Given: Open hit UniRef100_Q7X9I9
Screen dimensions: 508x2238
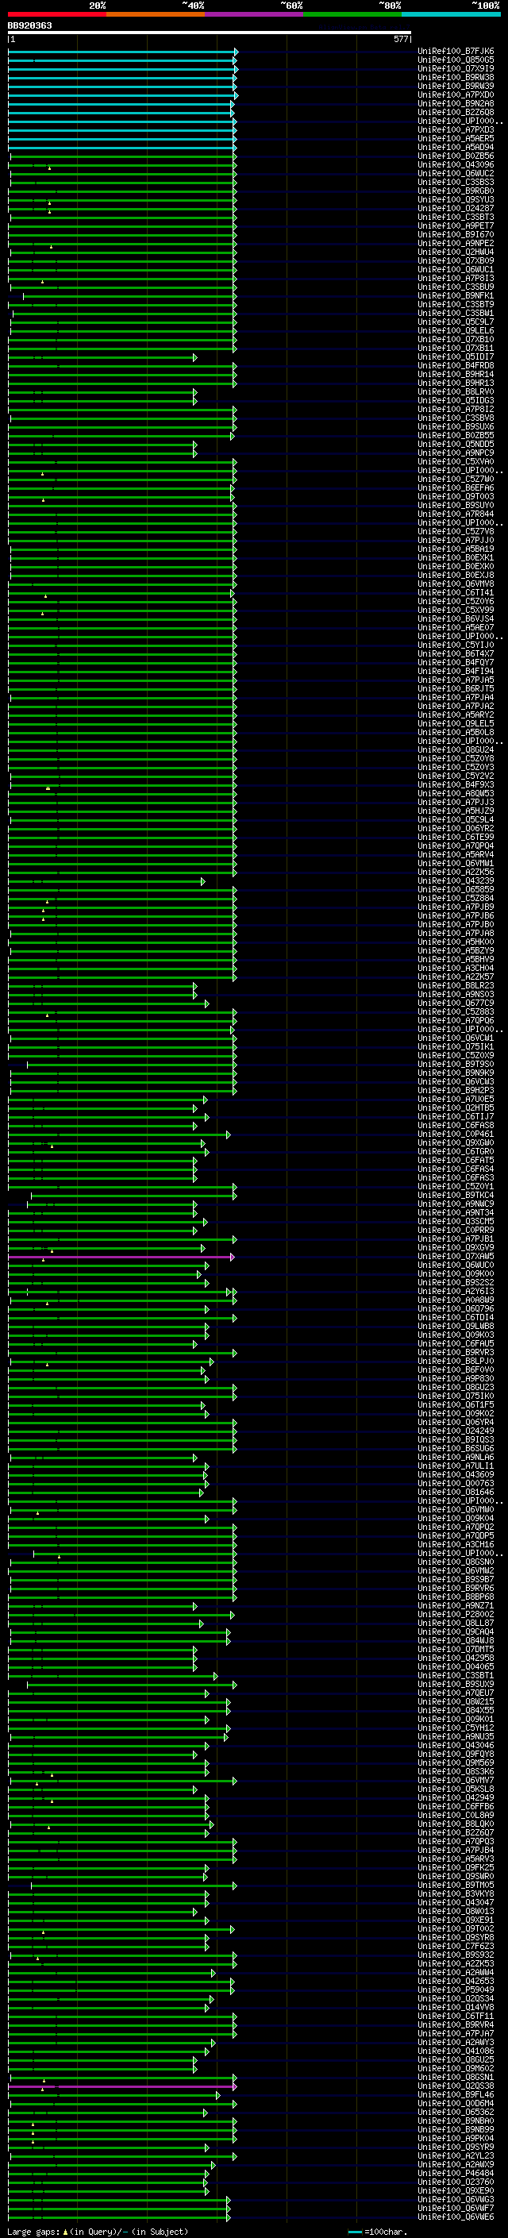Looking at the screenshot, I should (456, 68).
